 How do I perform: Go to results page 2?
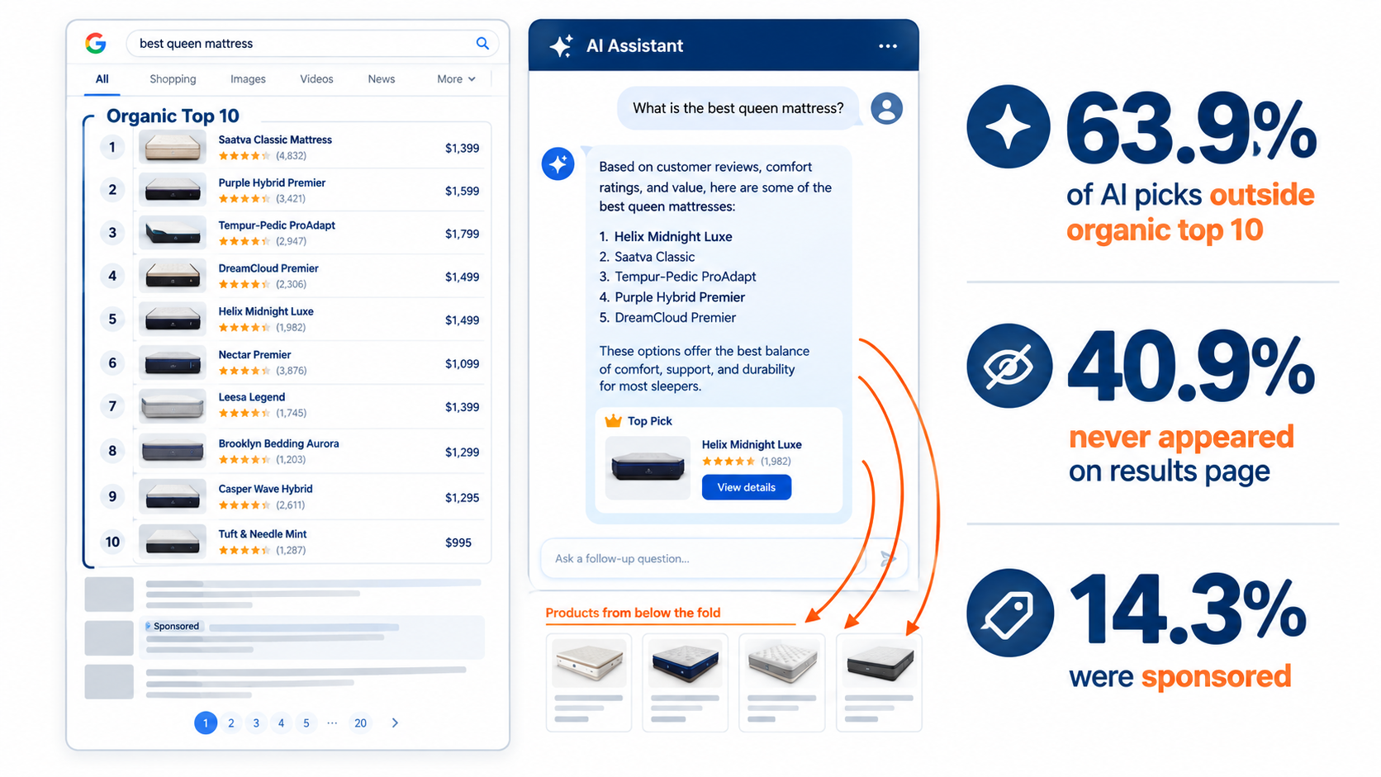click(231, 723)
